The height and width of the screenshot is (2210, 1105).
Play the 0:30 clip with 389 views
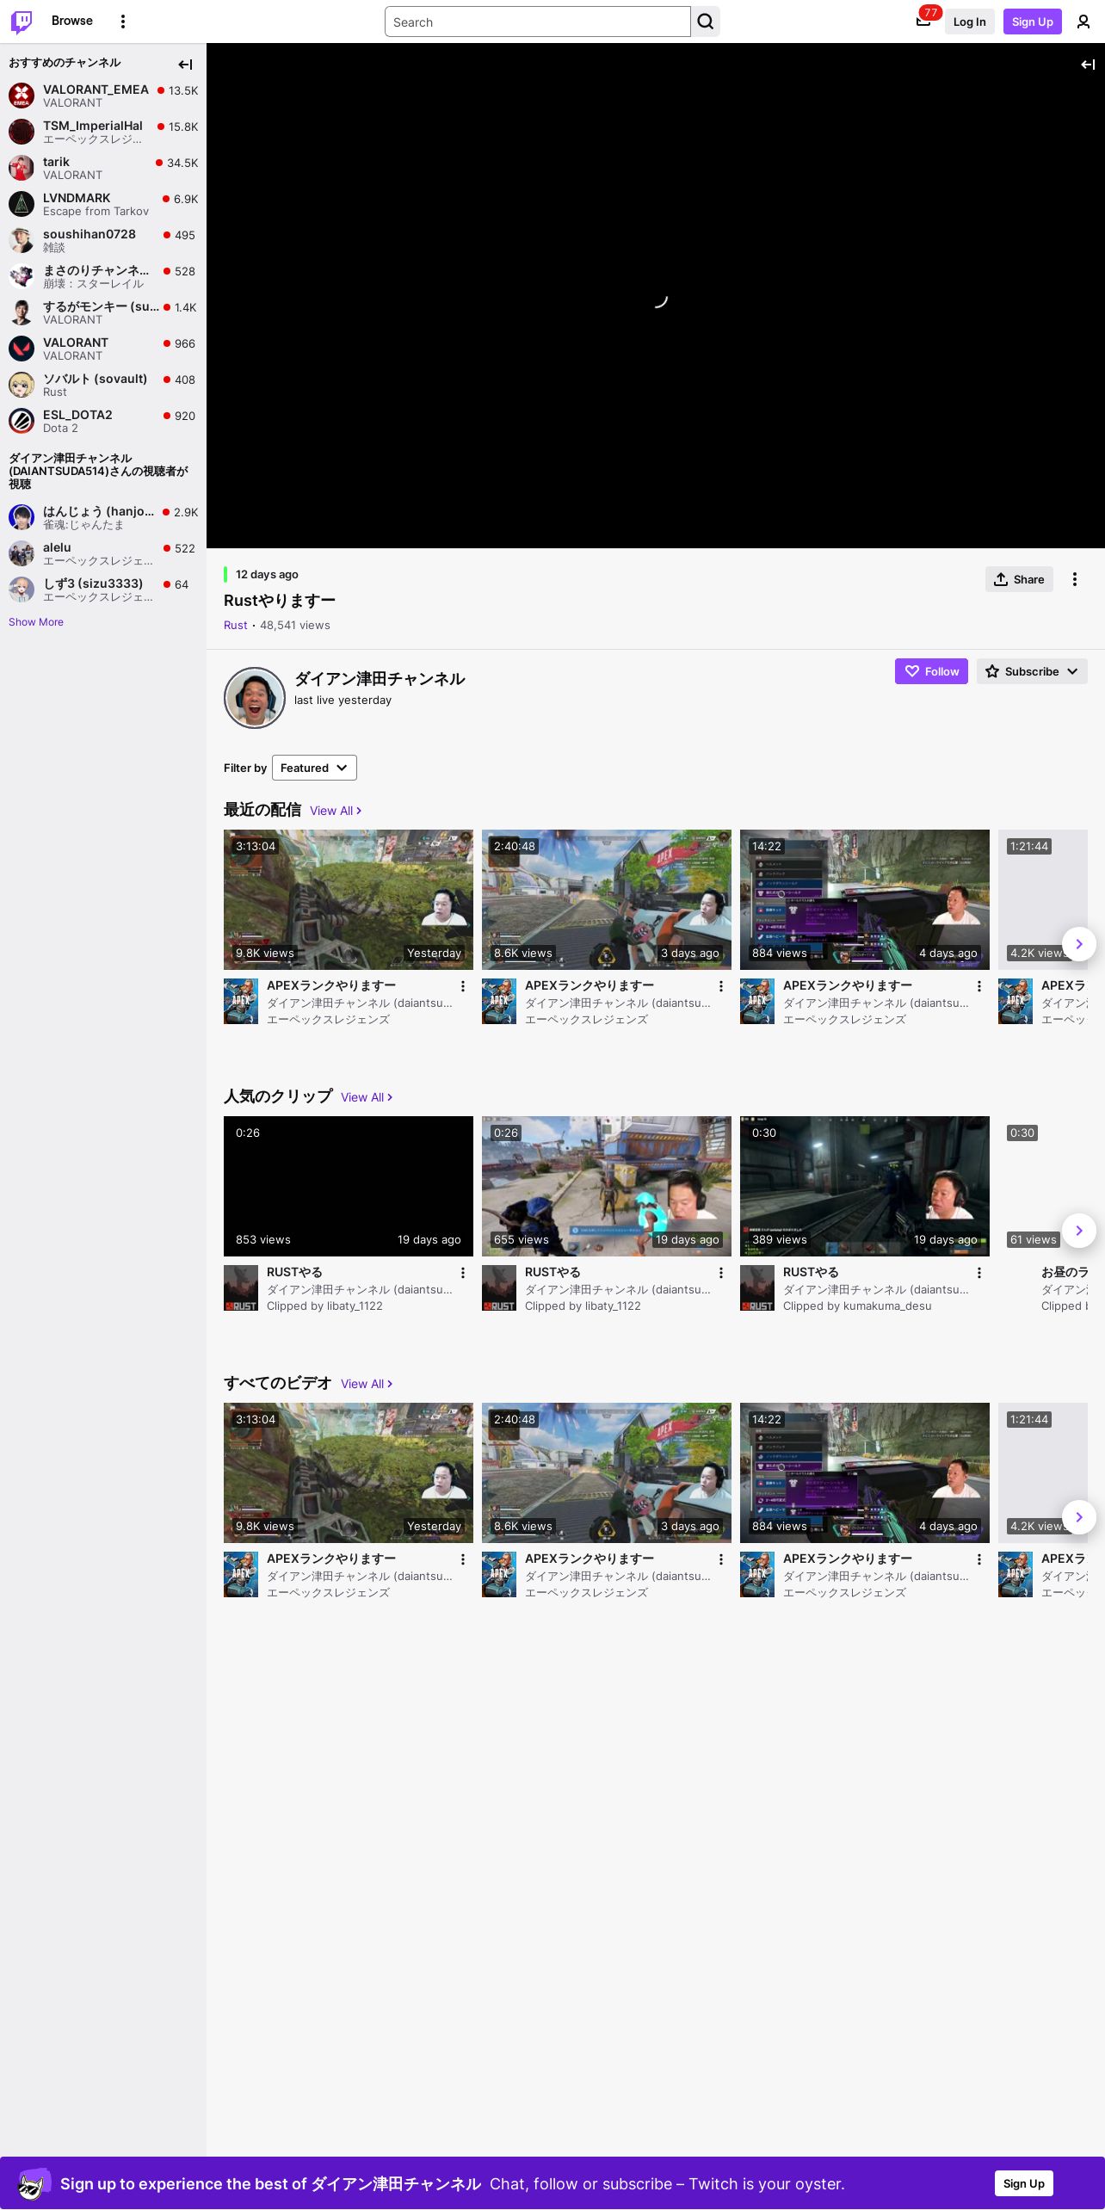pyautogui.click(x=865, y=1186)
